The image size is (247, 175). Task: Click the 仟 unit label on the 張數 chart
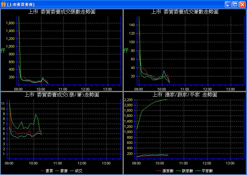point(3,50)
